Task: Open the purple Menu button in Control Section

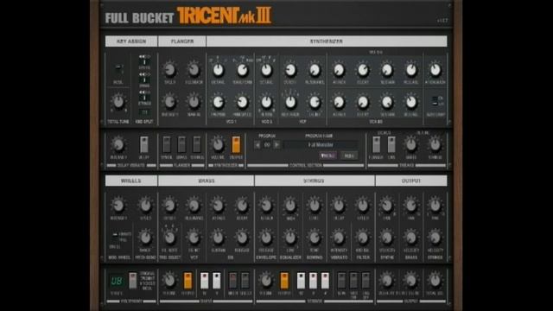Action: click(328, 155)
